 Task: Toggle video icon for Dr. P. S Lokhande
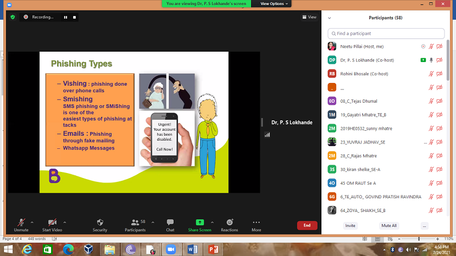pyautogui.click(x=440, y=60)
